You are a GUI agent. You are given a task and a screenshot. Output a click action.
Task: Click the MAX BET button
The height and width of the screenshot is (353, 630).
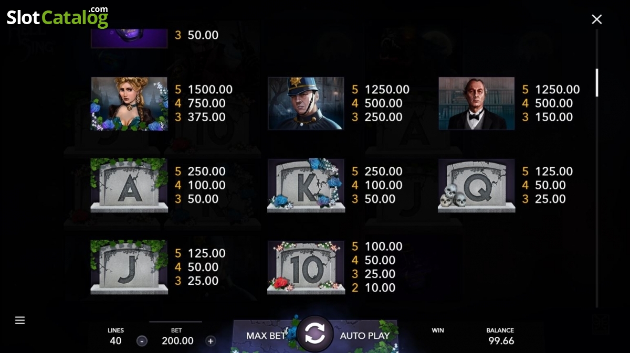tap(266, 336)
